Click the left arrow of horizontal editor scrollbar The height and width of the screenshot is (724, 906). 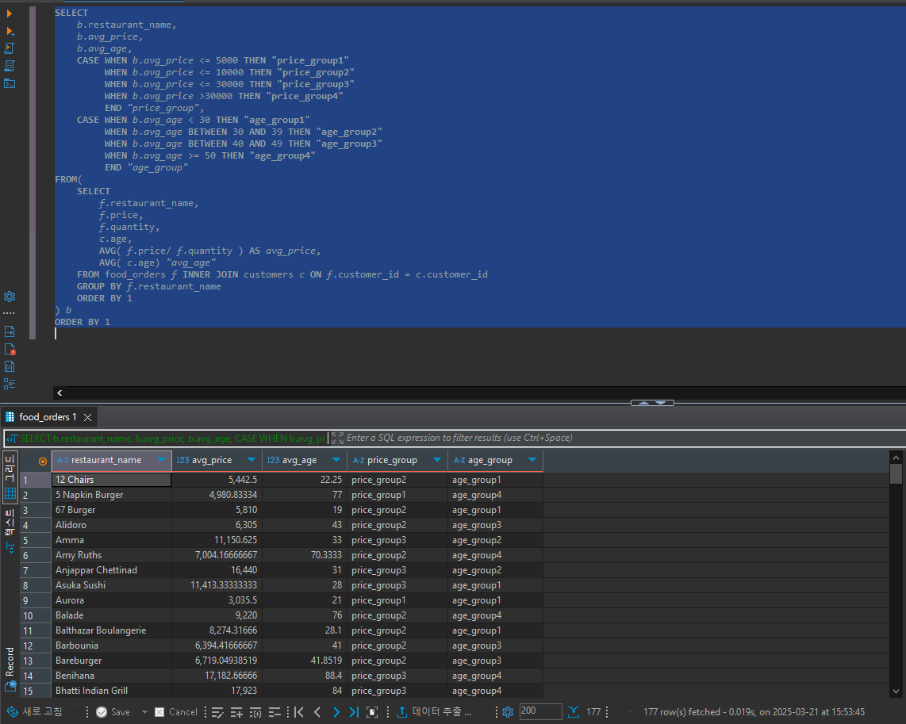60,393
